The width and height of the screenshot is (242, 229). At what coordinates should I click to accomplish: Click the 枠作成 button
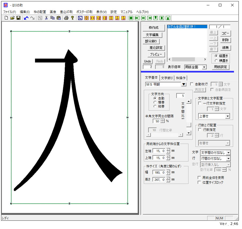[154, 28]
